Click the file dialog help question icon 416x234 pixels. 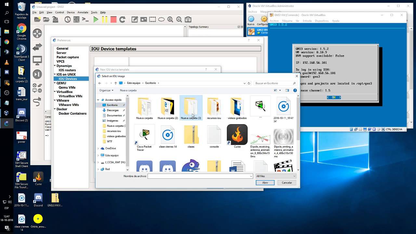pyautogui.click(x=295, y=90)
